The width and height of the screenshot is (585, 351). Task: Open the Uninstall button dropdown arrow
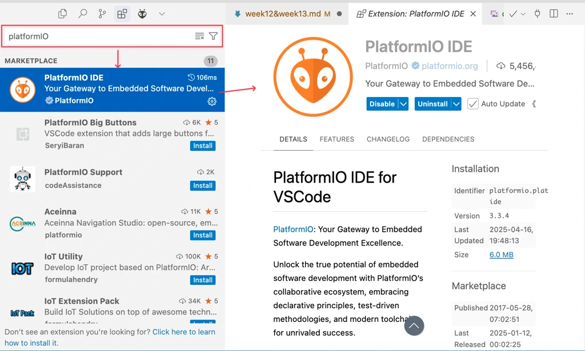point(456,104)
